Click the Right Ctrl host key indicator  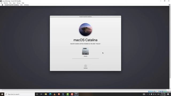click(169, 91)
